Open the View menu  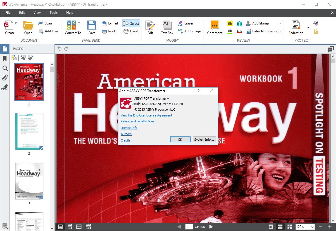[x=37, y=13]
